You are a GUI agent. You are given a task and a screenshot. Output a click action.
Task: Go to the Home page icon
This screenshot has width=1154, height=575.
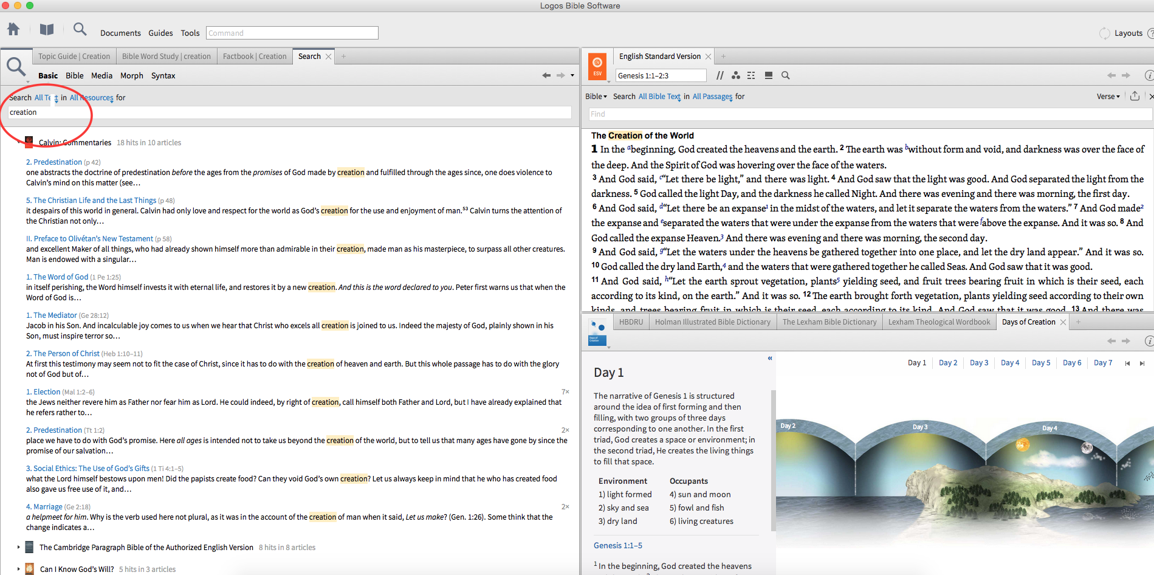click(13, 29)
